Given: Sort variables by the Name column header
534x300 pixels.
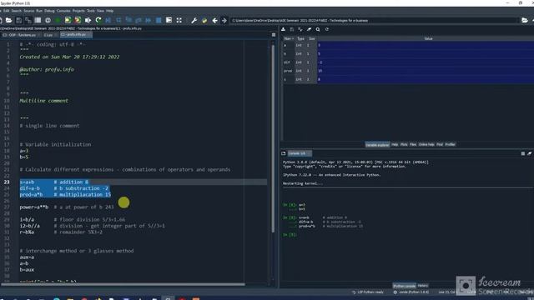Looking at the screenshot, I should click(289, 39).
